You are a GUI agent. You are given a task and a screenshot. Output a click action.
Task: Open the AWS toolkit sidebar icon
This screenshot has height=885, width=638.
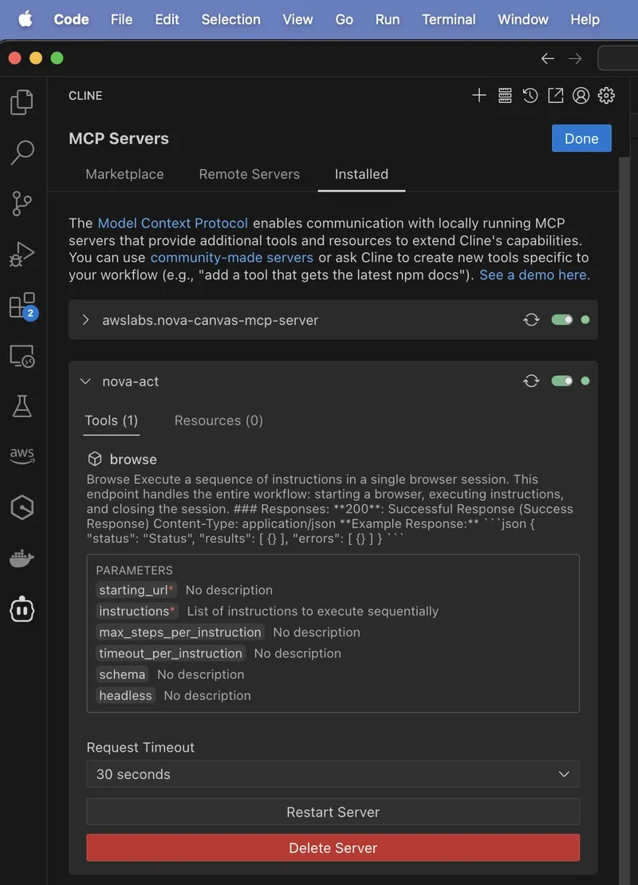click(22, 455)
